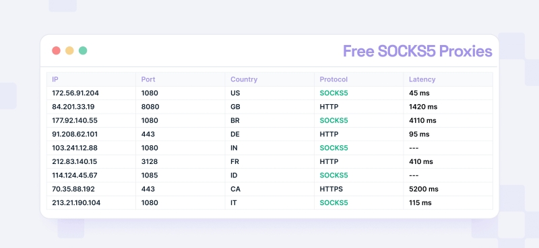Select IP address 91.208.62.101
The height and width of the screenshot is (248, 539).
click(x=75, y=134)
